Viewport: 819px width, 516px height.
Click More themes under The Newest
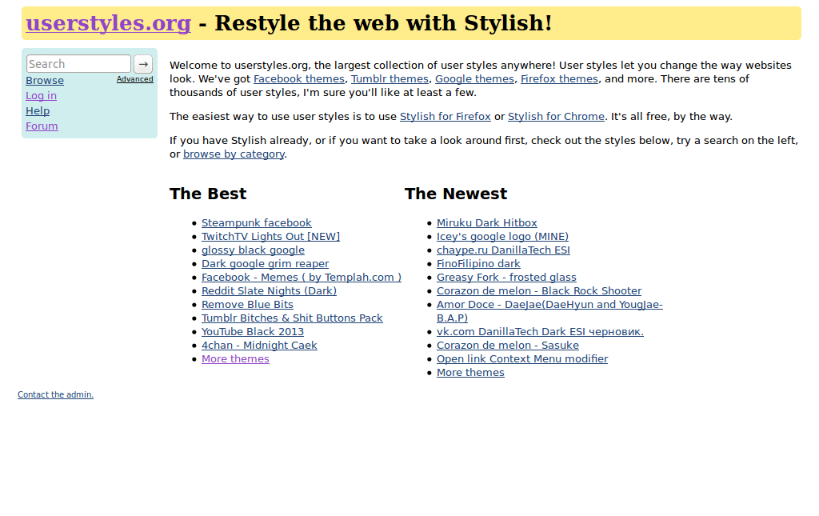(470, 372)
